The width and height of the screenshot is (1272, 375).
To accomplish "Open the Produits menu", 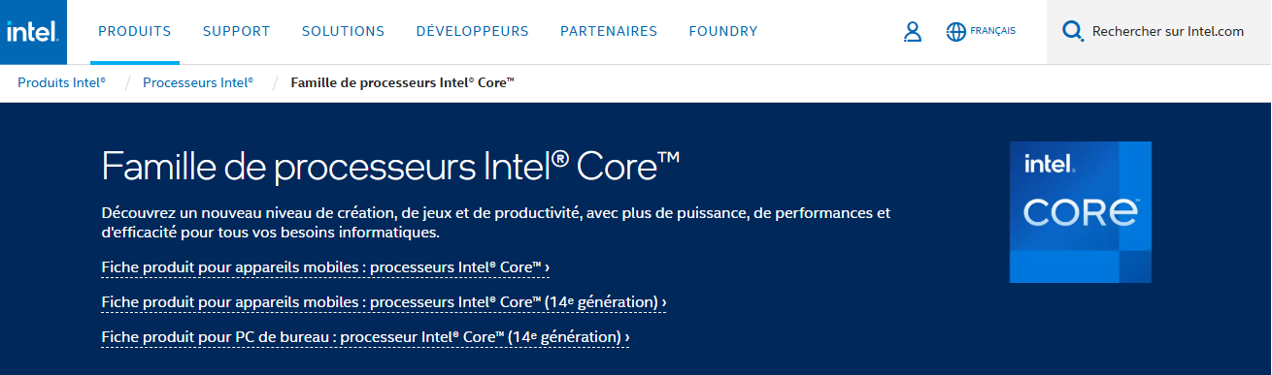I will tap(135, 32).
